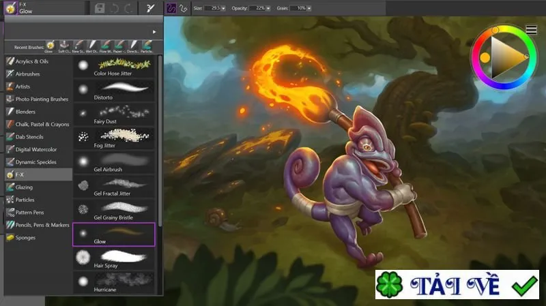
Task: Select the Acrylics & Oils brush category
Action: click(x=38, y=61)
